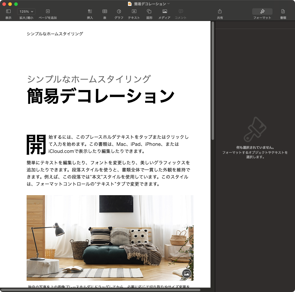
Task: Click the large drop cap 開 character
Action: (x=36, y=145)
